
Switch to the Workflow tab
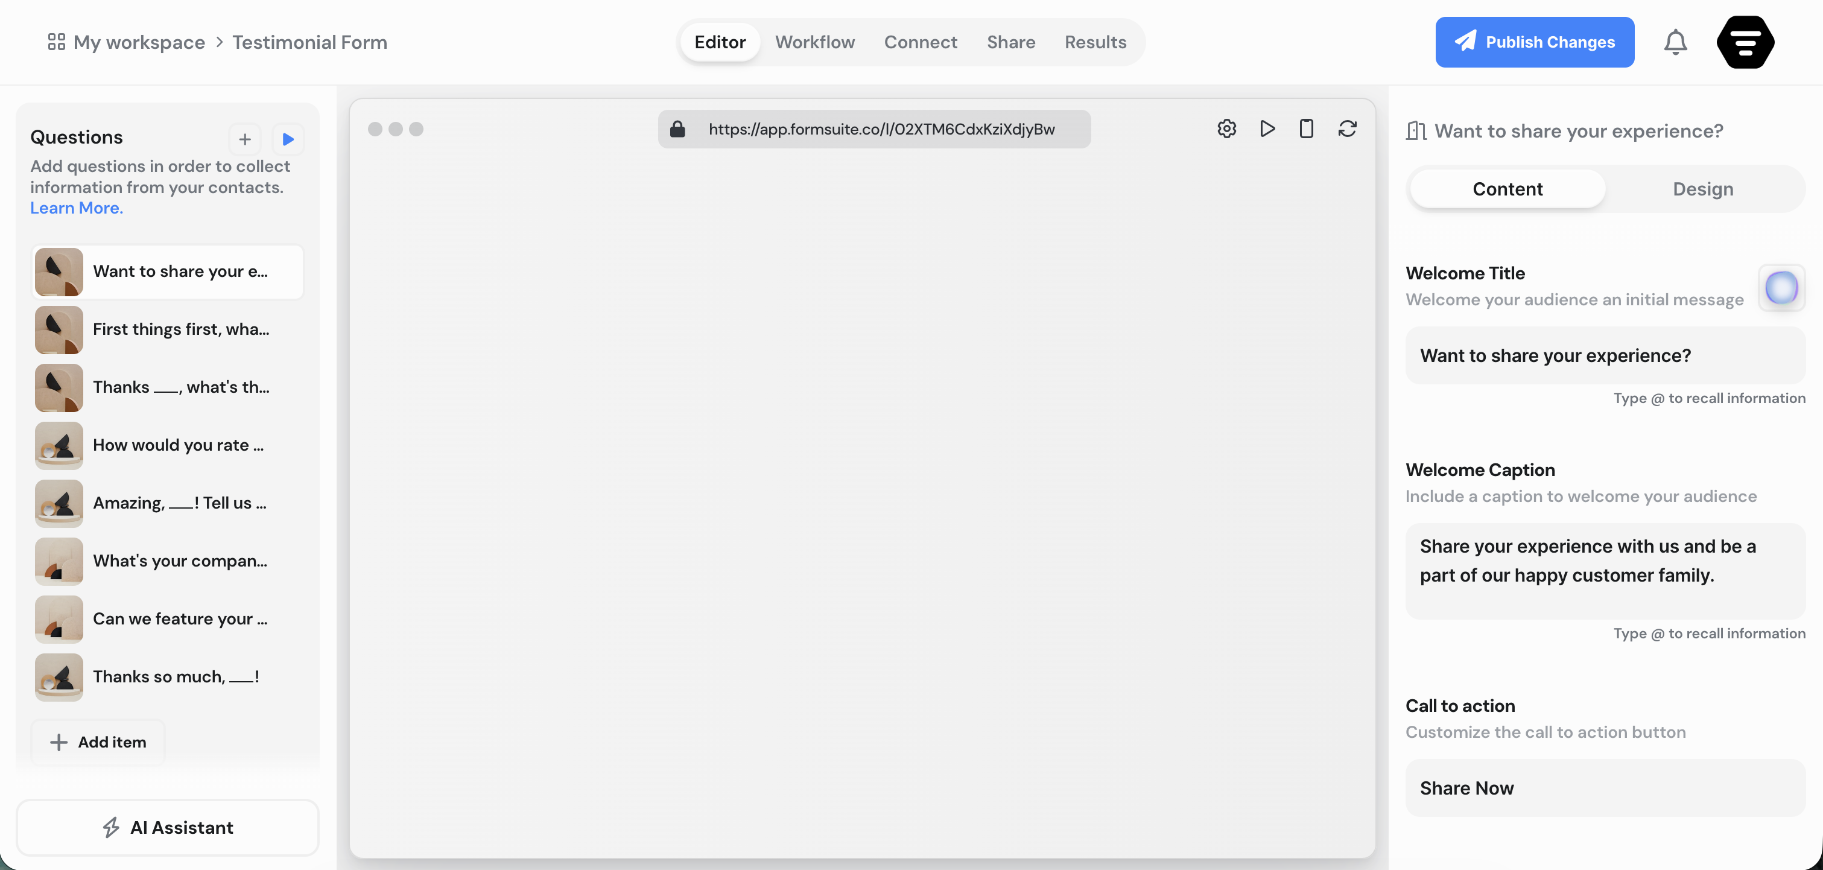click(814, 42)
